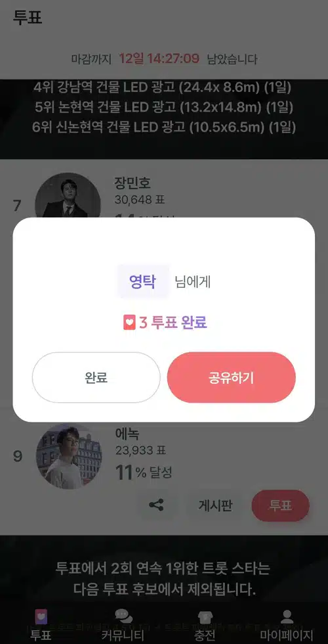Click the pink heart vote icon
The image size is (328, 644).
129,323
